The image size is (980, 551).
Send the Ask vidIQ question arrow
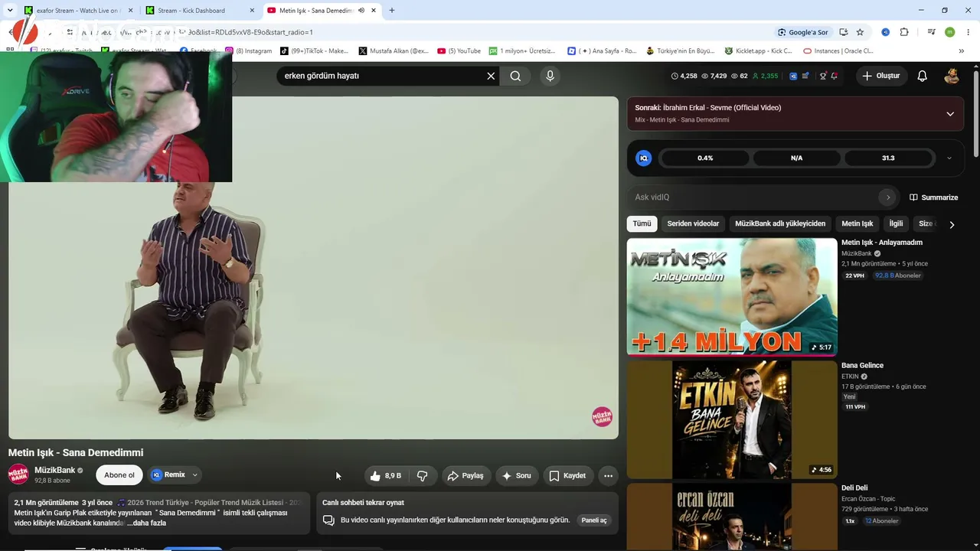coord(887,197)
